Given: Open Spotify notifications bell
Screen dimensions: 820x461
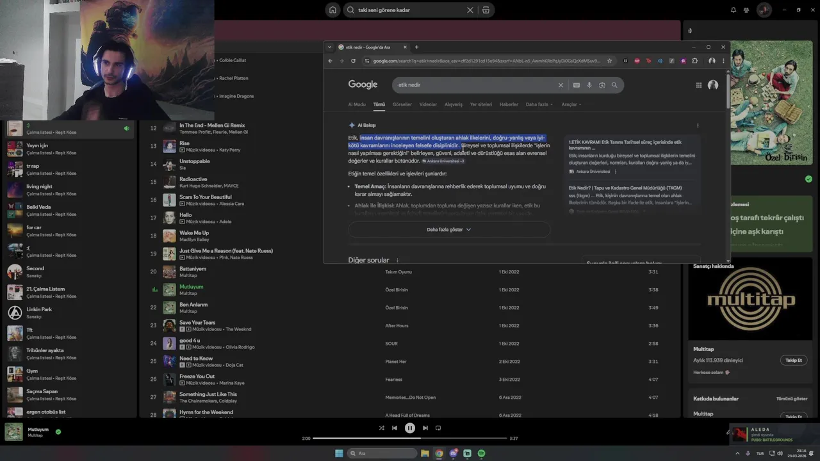Looking at the screenshot, I should click(734, 10).
